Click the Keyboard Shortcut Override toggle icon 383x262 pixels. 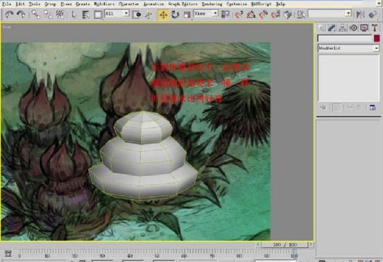[x=287, y=15]
